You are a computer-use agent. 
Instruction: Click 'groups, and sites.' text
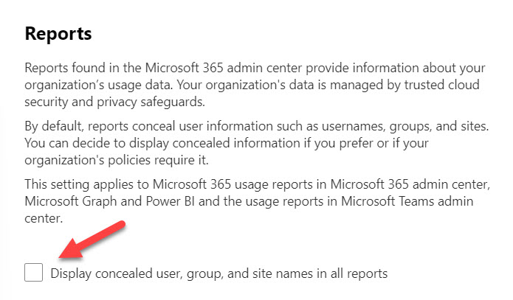[x=439, y=127]
